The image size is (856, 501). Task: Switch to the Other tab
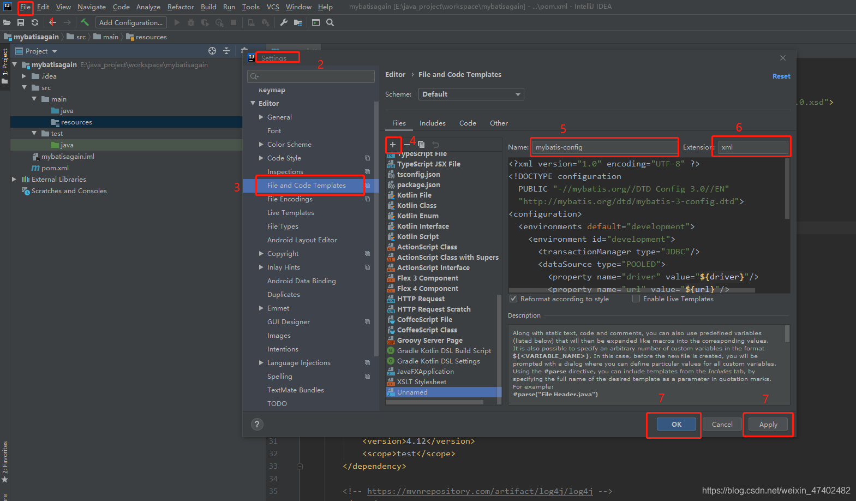(499, 123)
